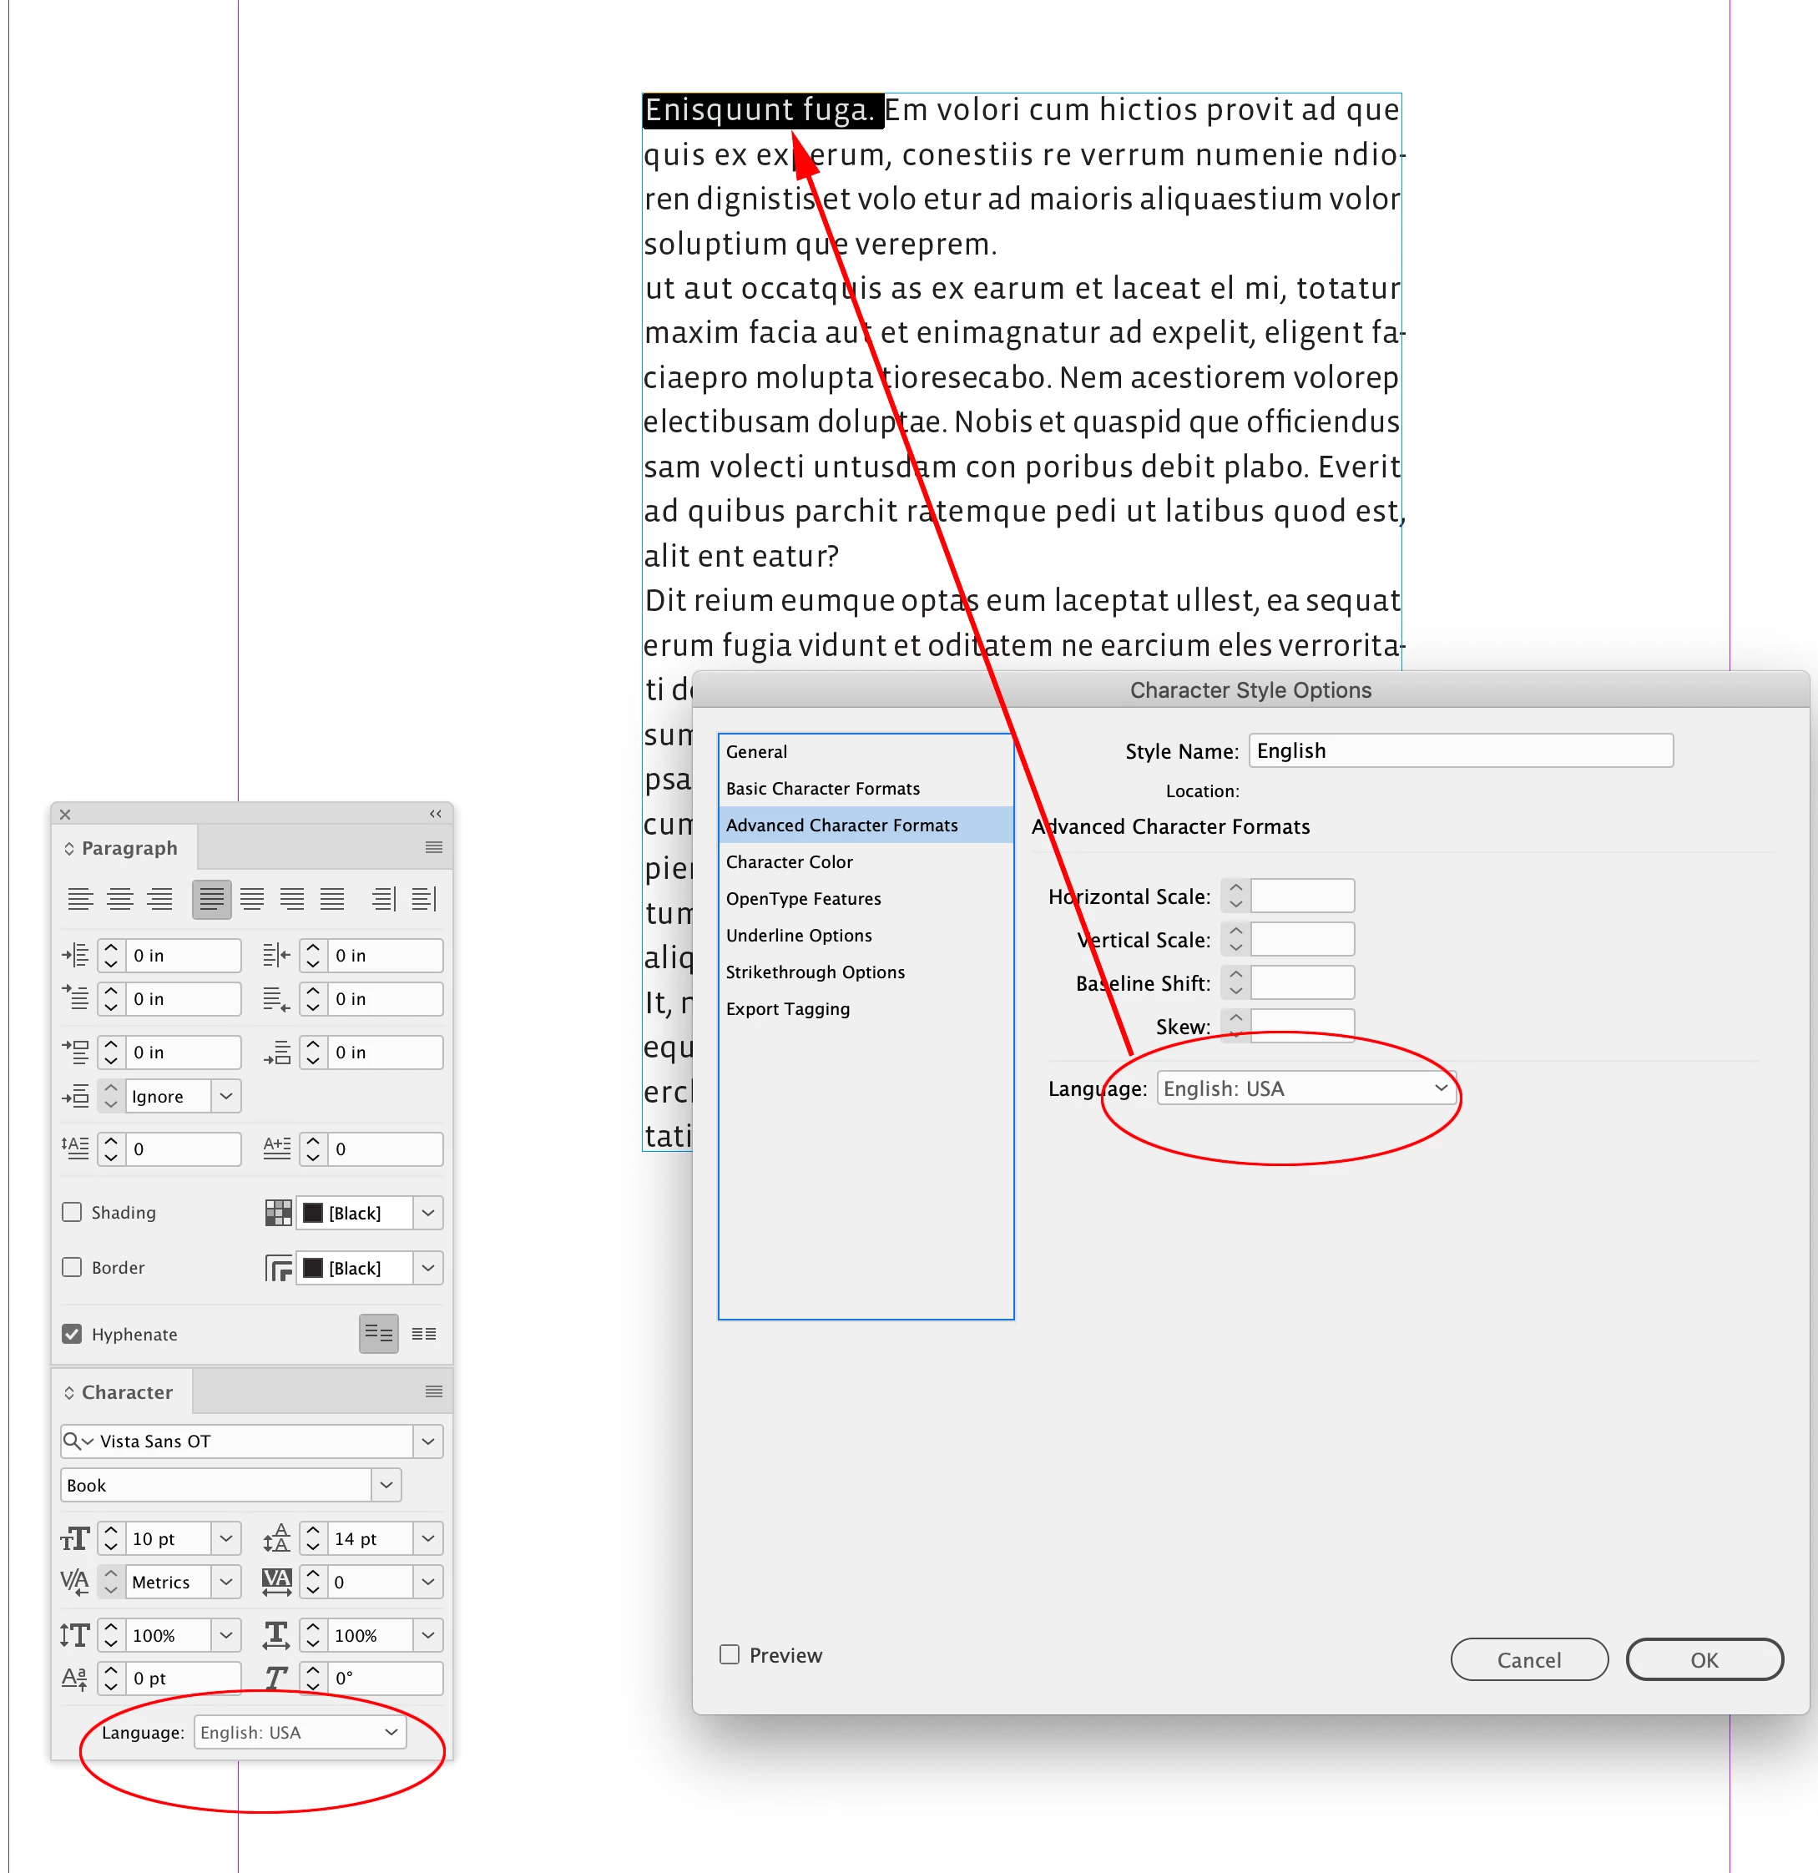
Task: Open the Language dropdown in style dialog
Action: click(1305, 1088)
